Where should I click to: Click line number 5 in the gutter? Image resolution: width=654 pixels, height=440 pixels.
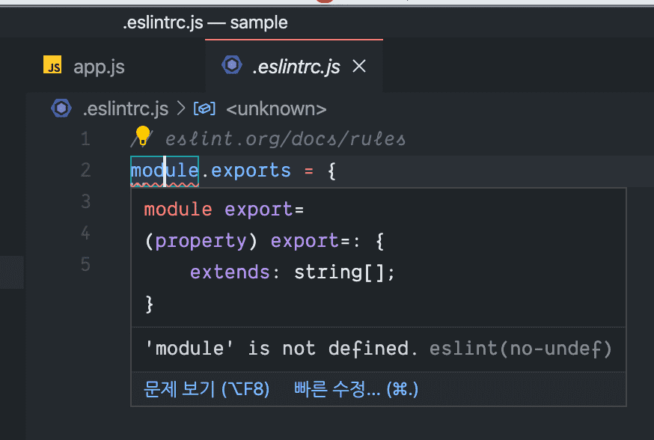(85, 264)
